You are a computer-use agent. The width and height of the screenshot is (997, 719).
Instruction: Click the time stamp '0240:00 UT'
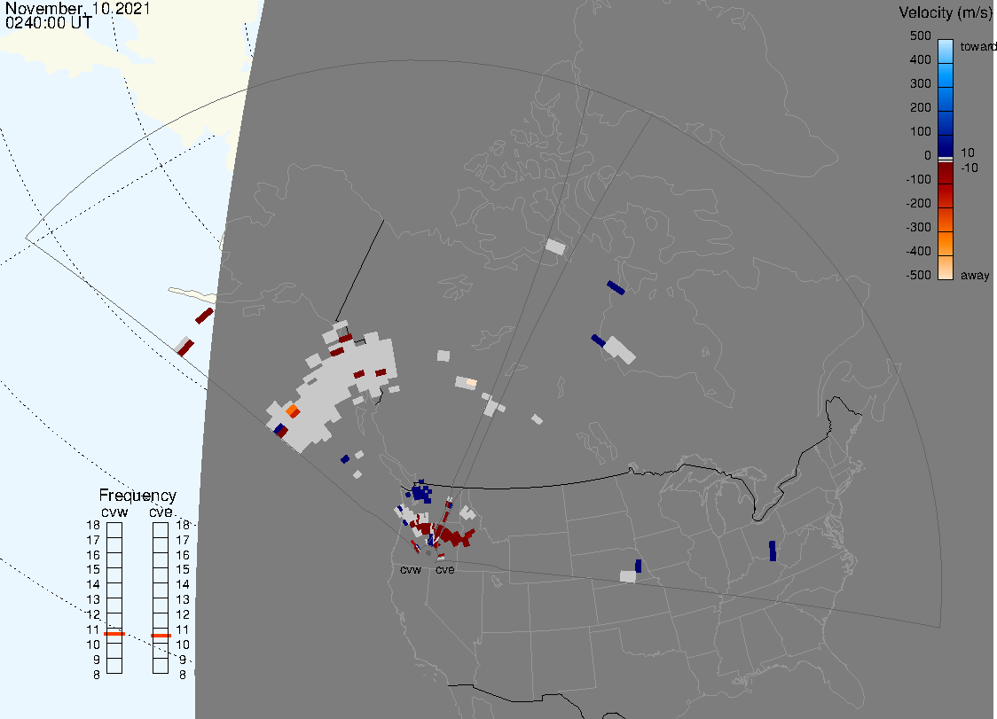pyautogui.click(x=49, y=22)
